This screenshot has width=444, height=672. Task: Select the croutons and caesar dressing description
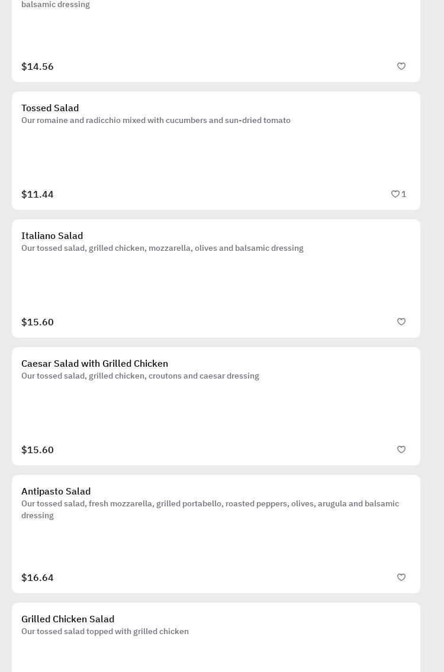140,376
